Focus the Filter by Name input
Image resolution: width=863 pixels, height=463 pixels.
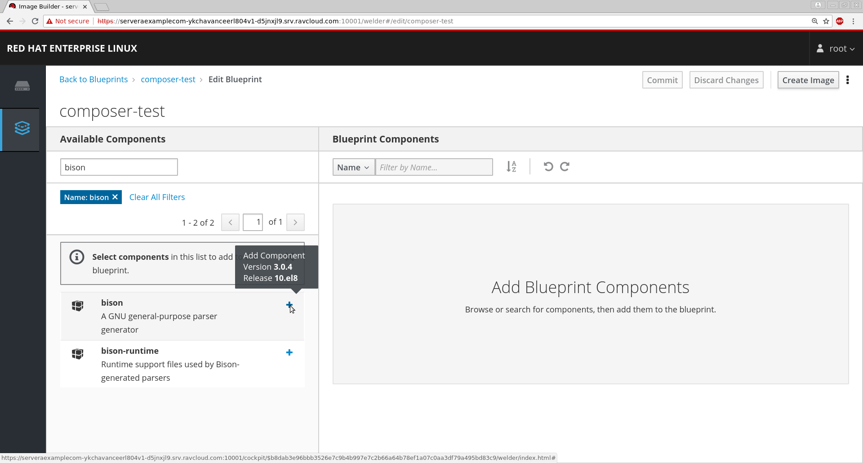(434, 167)
